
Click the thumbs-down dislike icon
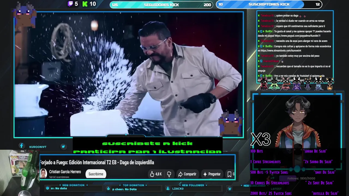(x=169, y=174)
